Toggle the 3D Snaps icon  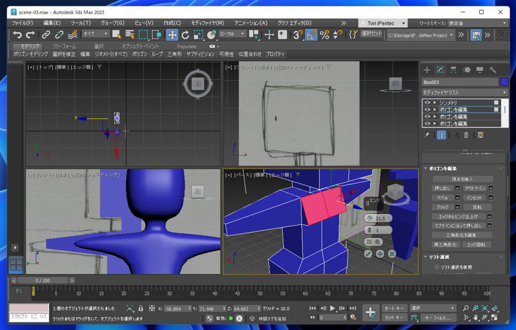click(298, 35)
